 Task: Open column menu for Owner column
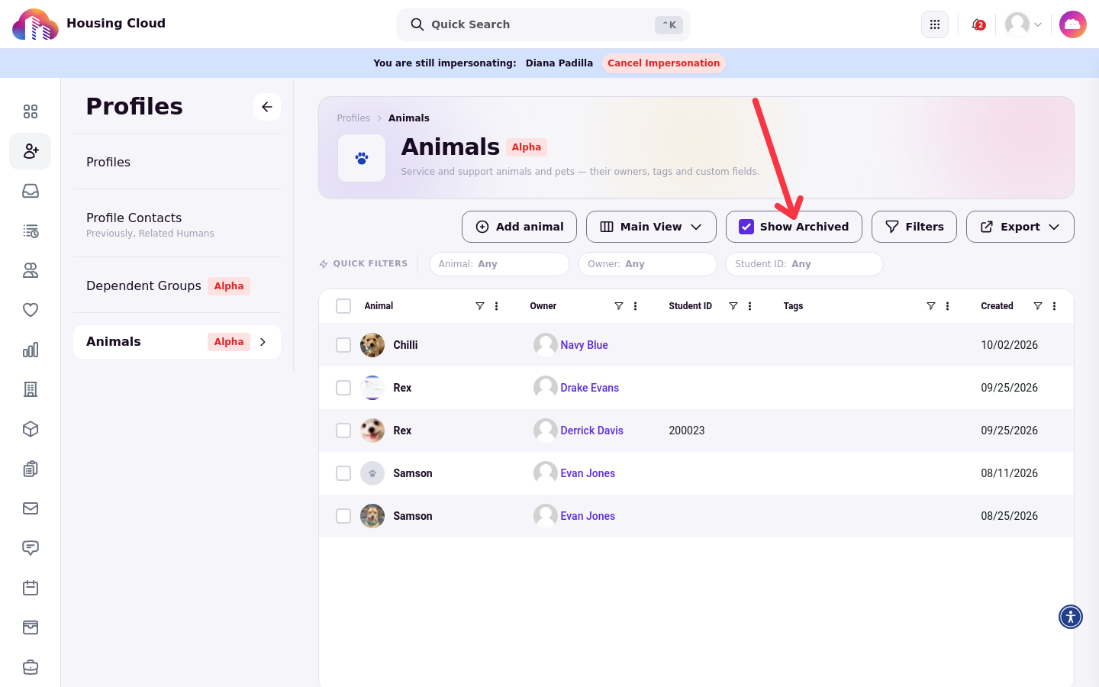coord(636,306)
